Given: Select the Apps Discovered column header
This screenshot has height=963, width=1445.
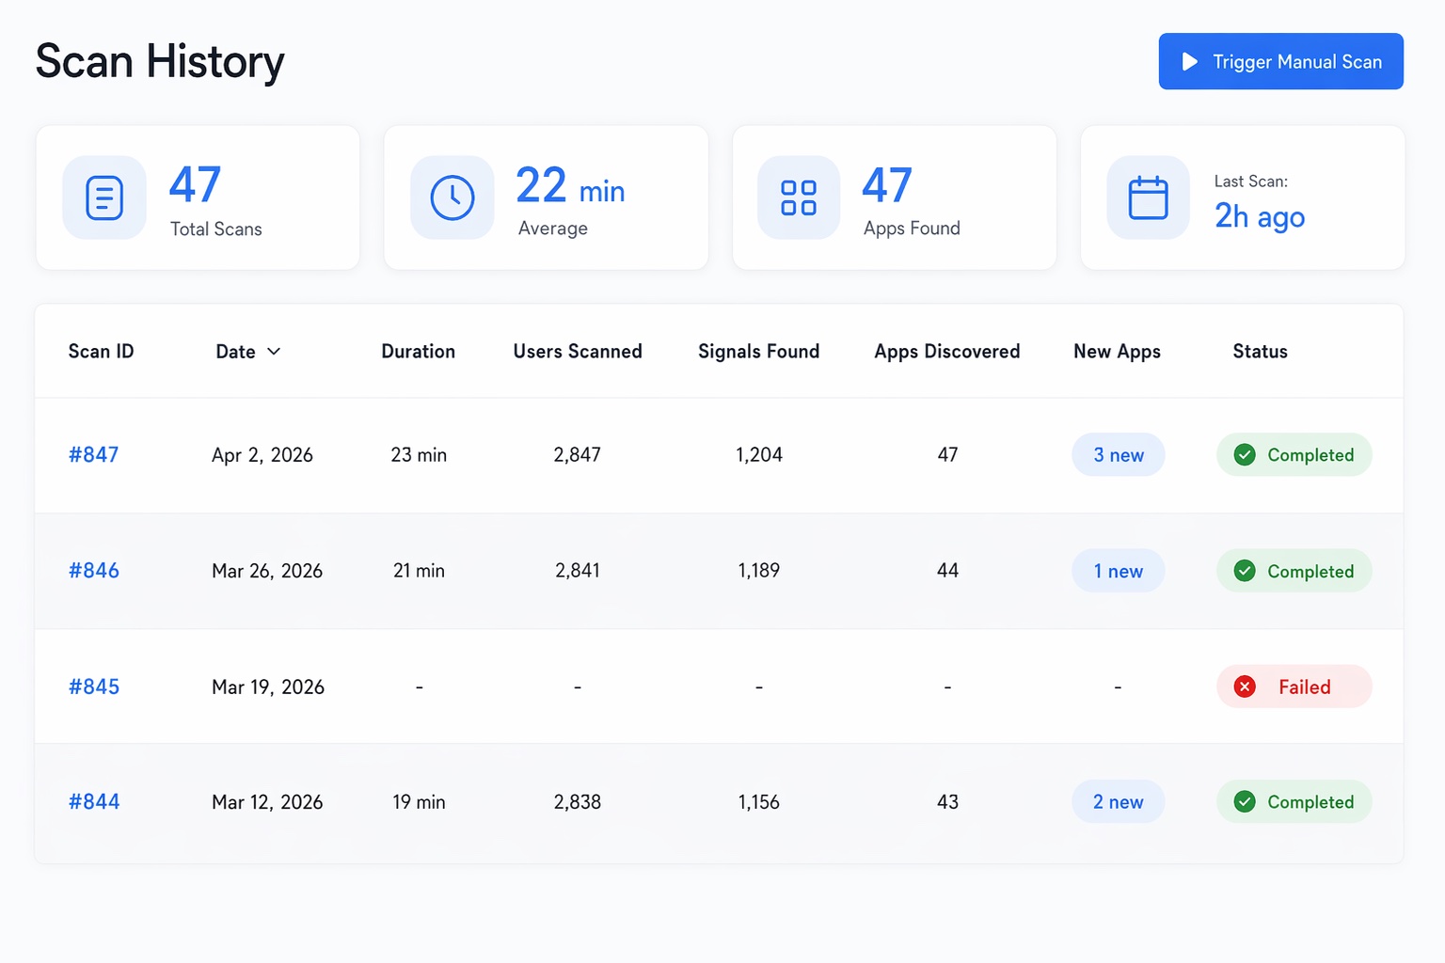Looking at the screenshot, I should tap(946, 352).
